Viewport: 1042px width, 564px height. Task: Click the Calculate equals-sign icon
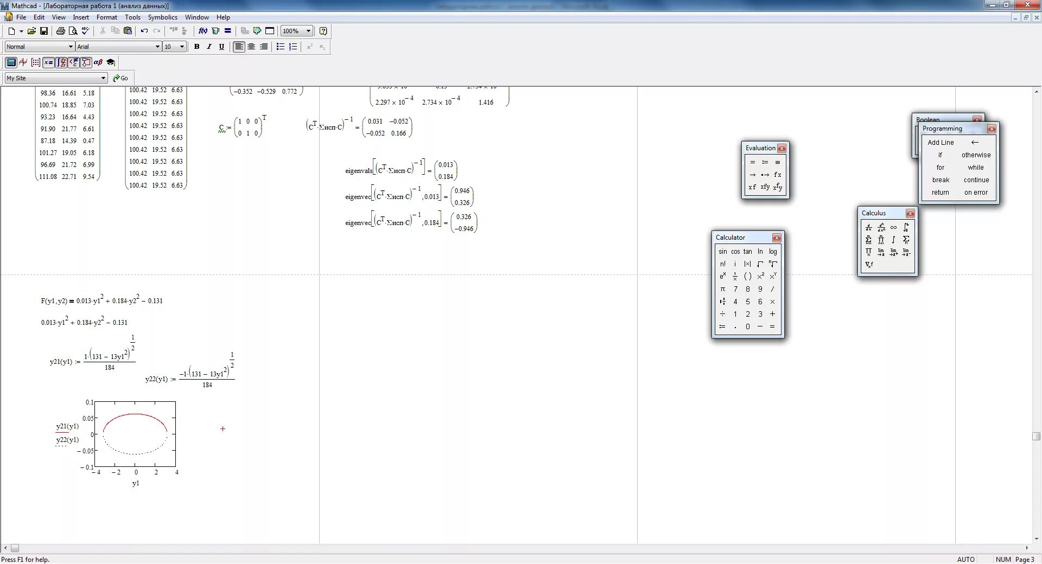click(x=228, y=31)
